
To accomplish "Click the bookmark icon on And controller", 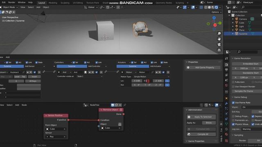I will [x=86, y=72].
